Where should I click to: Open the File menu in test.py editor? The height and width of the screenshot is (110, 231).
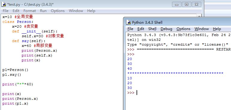point(6,11)
